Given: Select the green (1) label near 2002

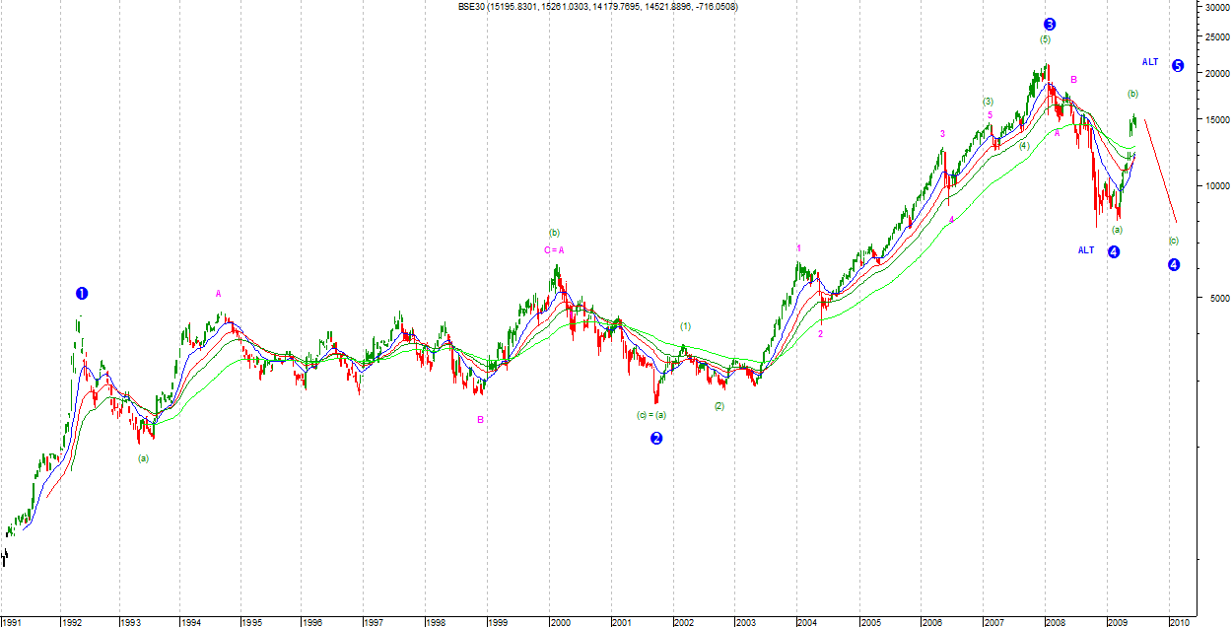Looking at the screenshot, I should pos(685,326).
